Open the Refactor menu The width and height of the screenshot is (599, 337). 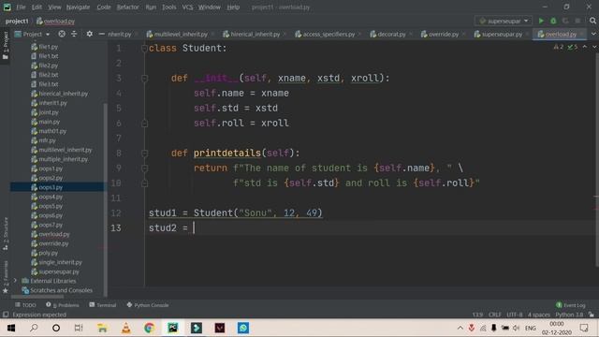pyautogui.click(x=127, y=7)
